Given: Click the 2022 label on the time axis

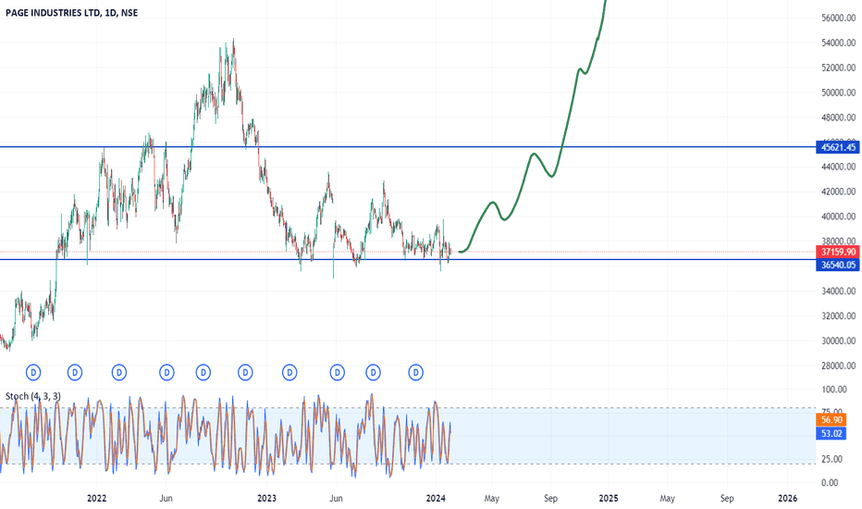Looking at the screenshot, I should (97, 499).
